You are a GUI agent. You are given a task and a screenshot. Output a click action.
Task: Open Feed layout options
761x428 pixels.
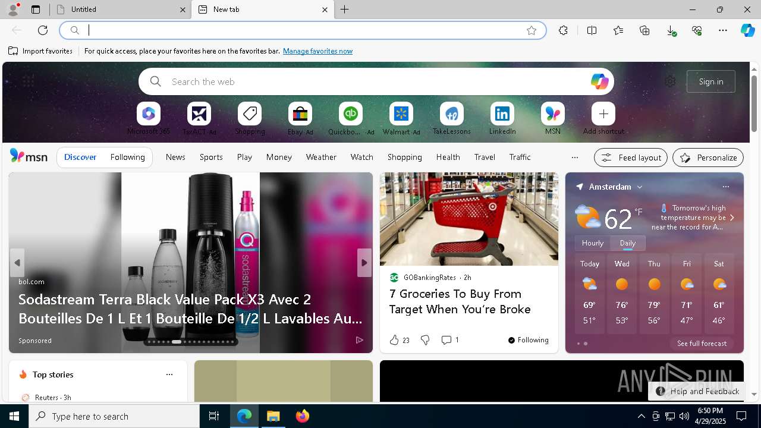point(631,158)
